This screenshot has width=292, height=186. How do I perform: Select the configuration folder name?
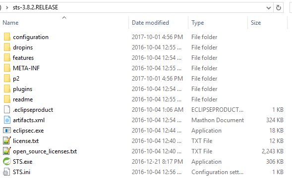point(31,37)
